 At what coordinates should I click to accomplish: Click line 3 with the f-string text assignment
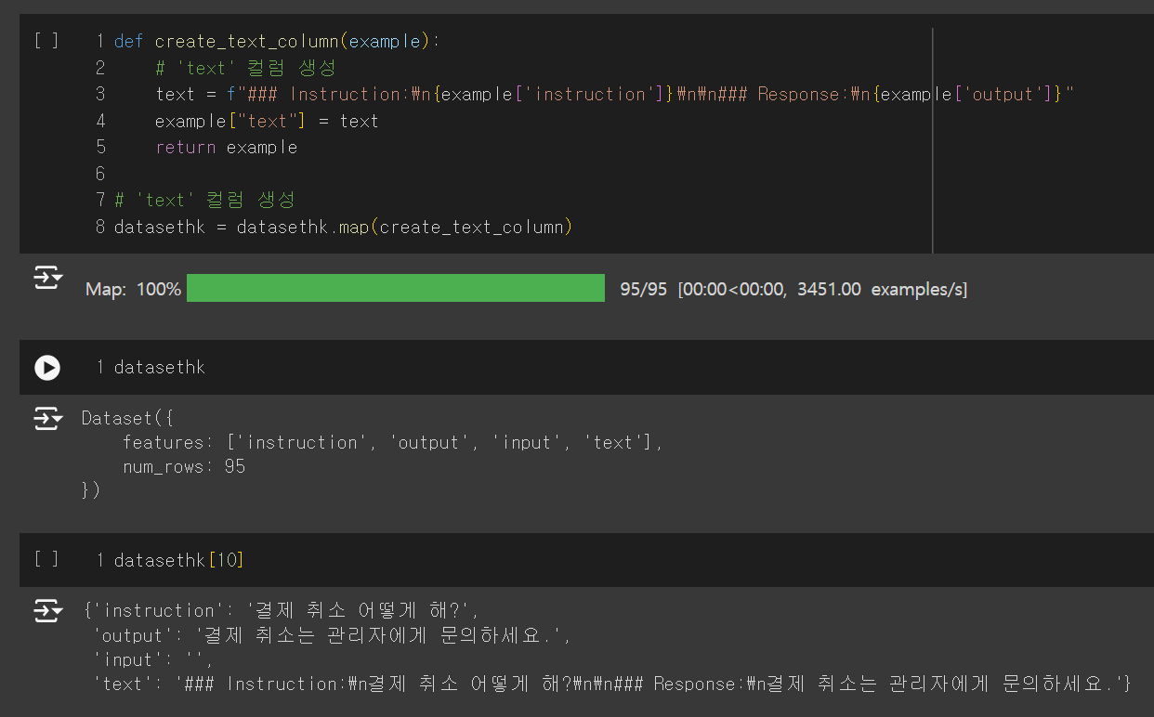(x=614, y=94)
